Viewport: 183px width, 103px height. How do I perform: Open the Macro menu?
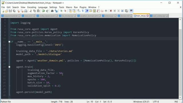69,7
